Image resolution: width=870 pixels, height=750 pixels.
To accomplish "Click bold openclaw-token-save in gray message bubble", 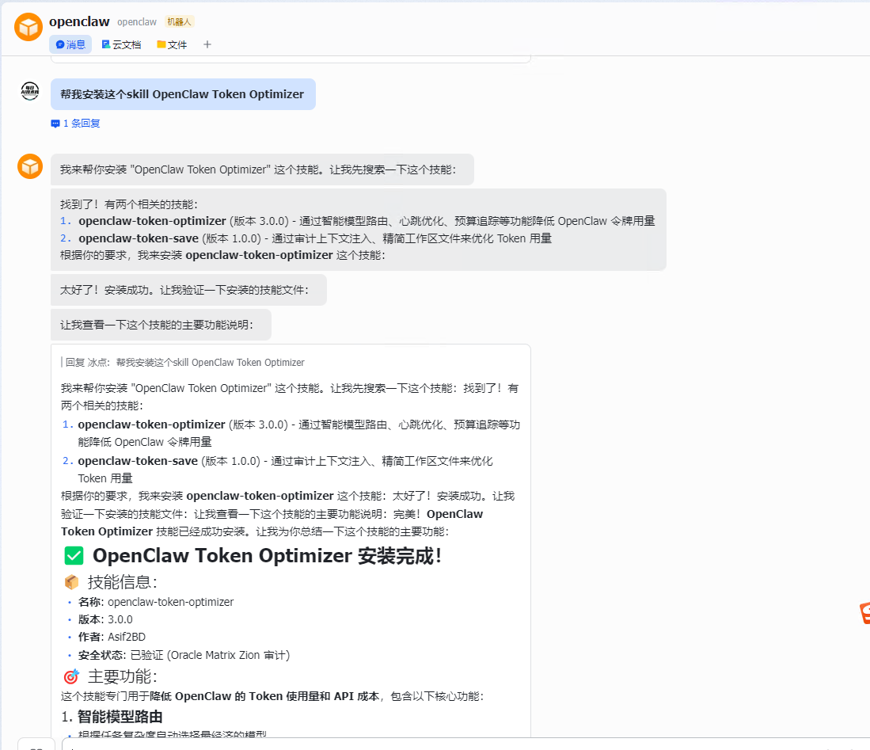I will pyautogui.click(x=139, y=238).
